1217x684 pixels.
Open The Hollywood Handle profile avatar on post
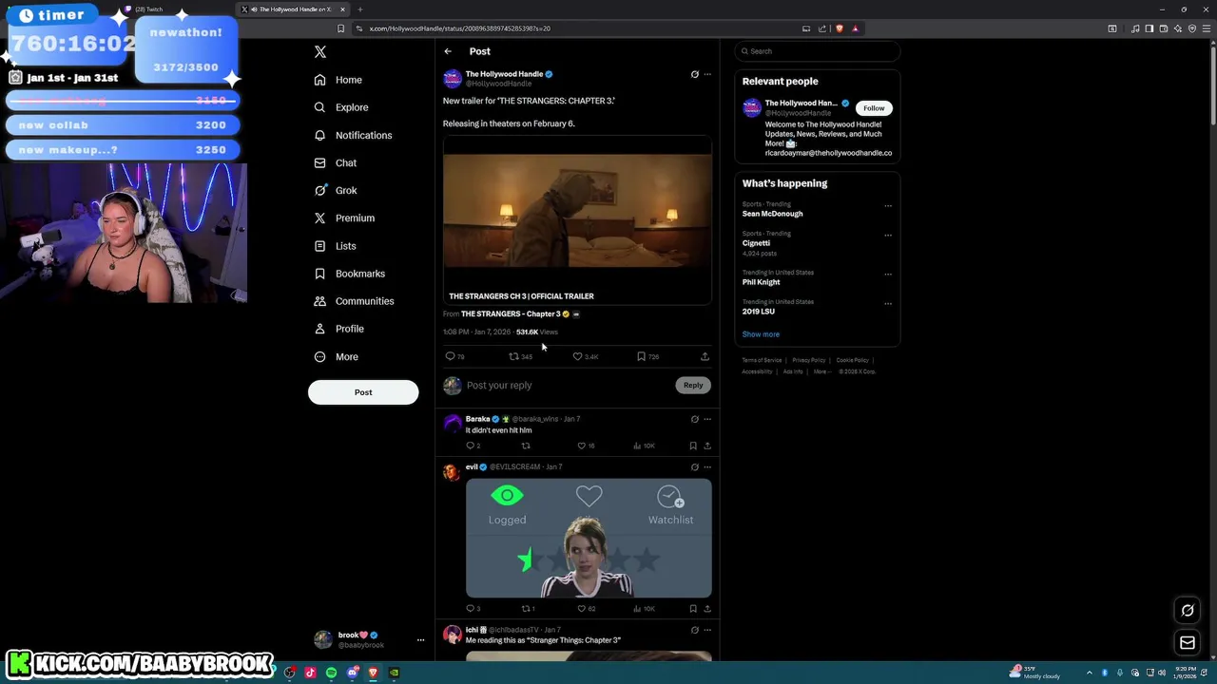pyautogui.click(x=453, y=78)
